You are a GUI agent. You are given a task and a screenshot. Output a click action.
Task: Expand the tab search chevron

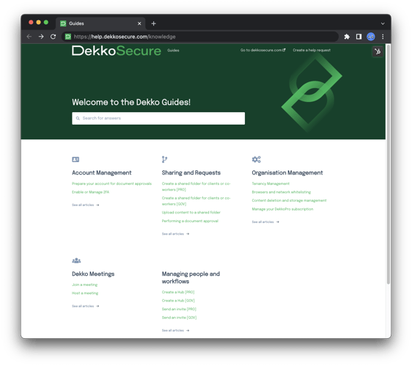coord(383,23)
